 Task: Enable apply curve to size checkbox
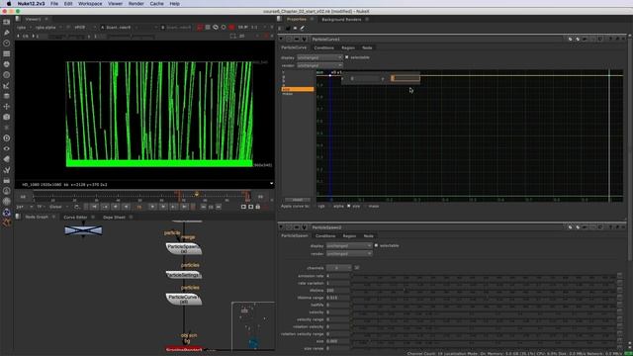tap(349, 206)
